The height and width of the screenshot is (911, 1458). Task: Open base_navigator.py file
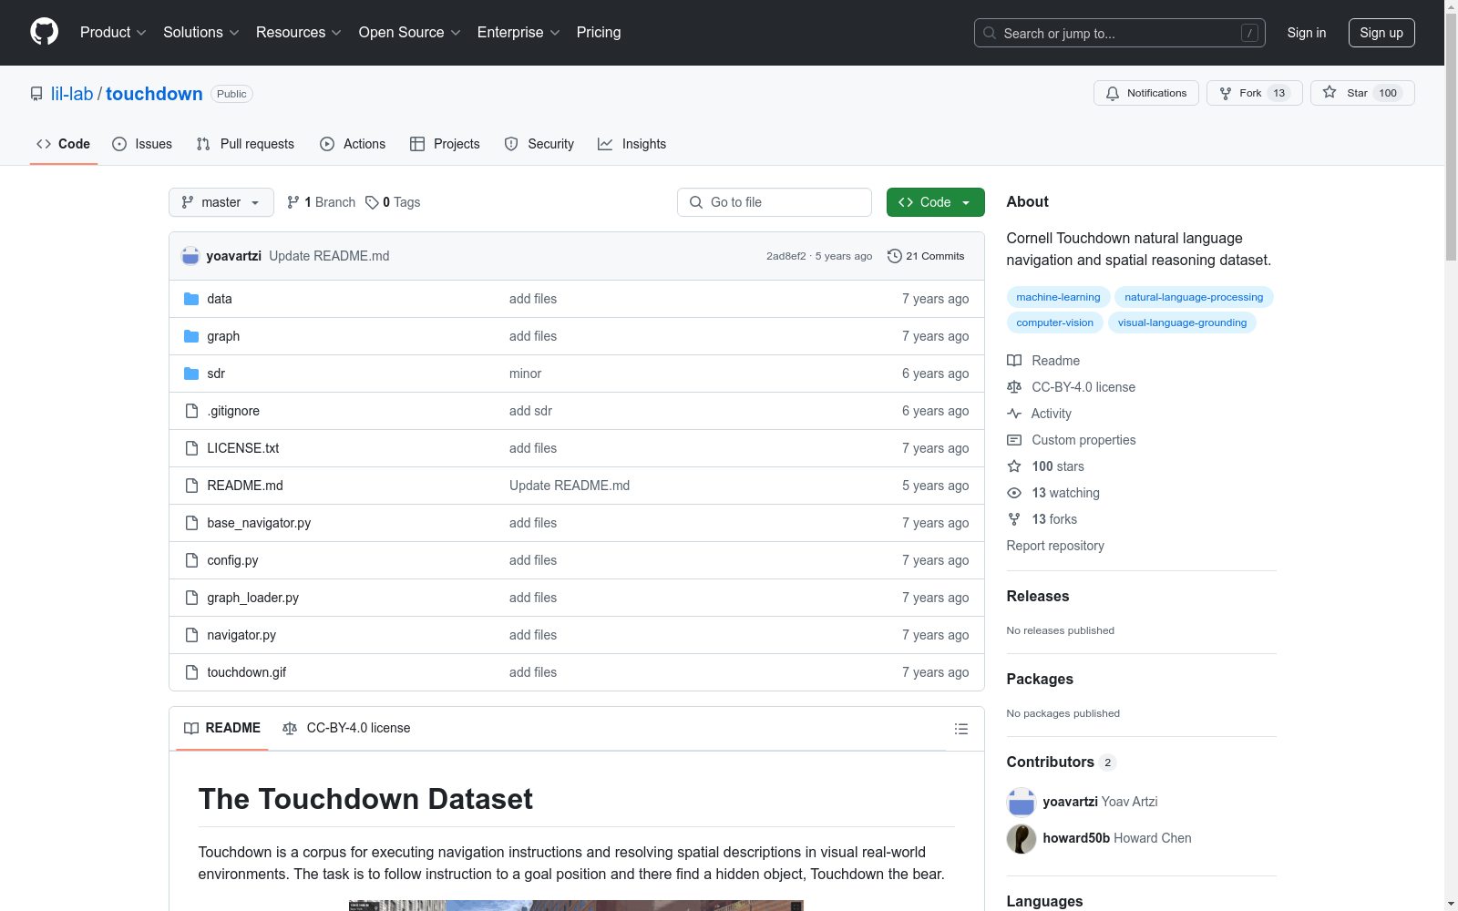coord(259,523)
